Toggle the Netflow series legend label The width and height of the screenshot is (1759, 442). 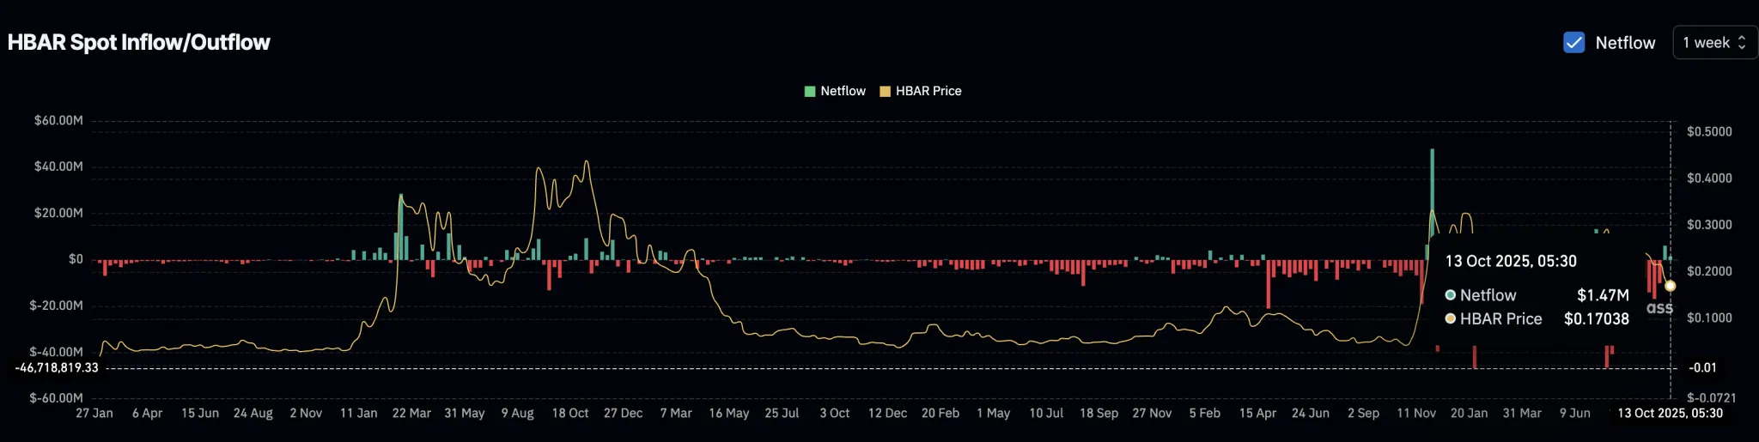coord(843,91)
